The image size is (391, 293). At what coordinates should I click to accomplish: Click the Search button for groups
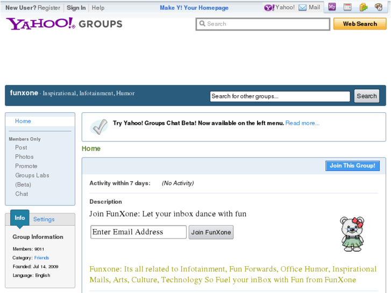(x=367, y=96)
